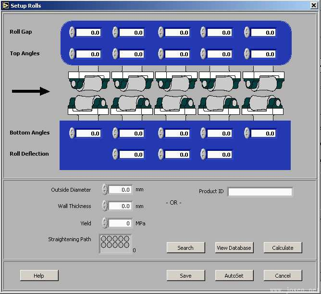
Task: Open Help for Setup Rolls
Action: coord(39,276)
